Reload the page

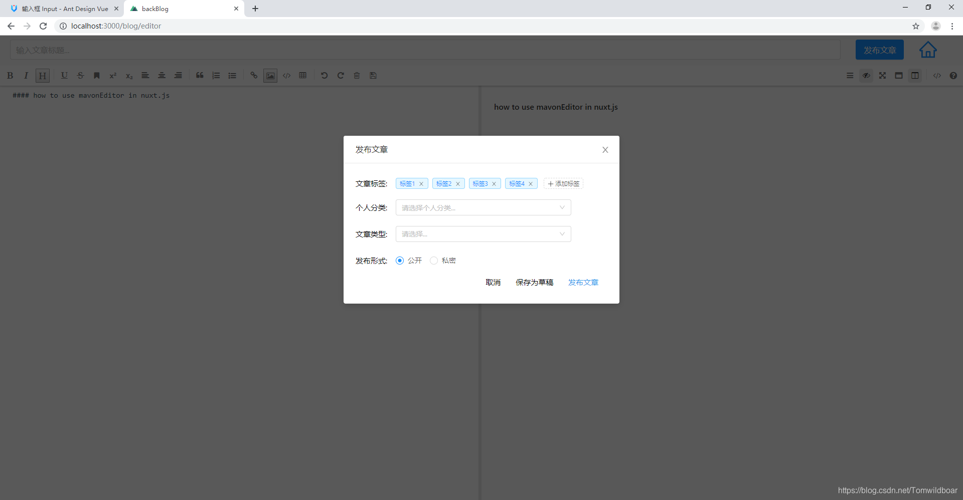43,26
